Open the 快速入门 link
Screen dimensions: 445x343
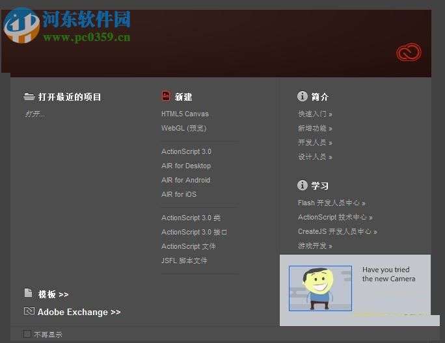click(x=315, y=114)
